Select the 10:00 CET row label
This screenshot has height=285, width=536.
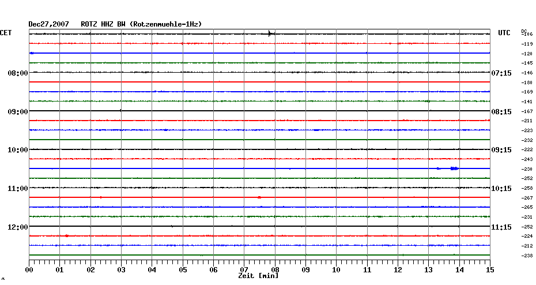[18, 150]
